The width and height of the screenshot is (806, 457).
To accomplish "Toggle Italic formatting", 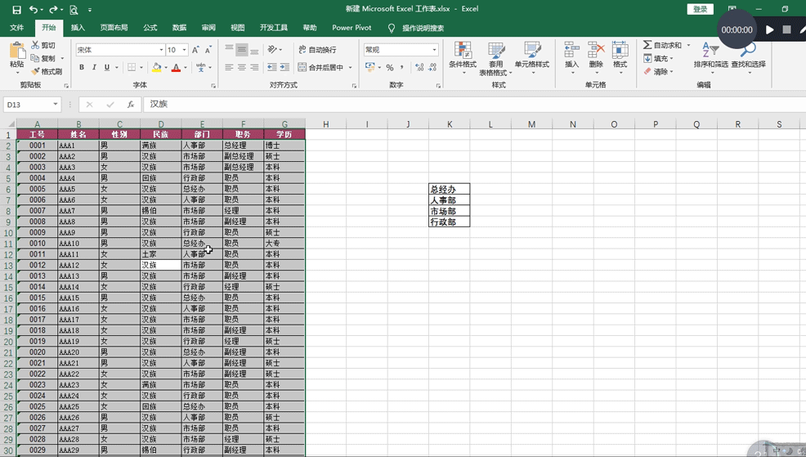I will tap(94, 67).
